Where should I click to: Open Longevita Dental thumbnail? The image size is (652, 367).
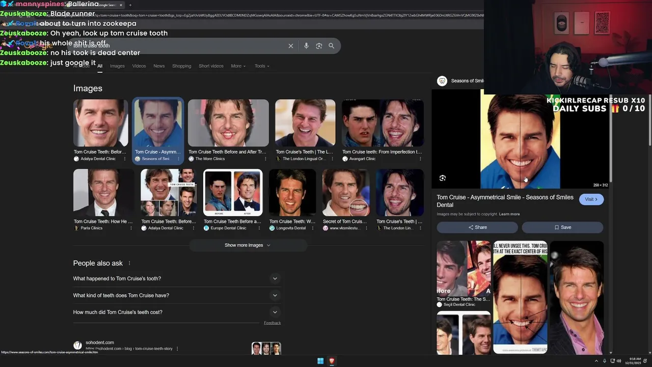click(x=292, y=193)
